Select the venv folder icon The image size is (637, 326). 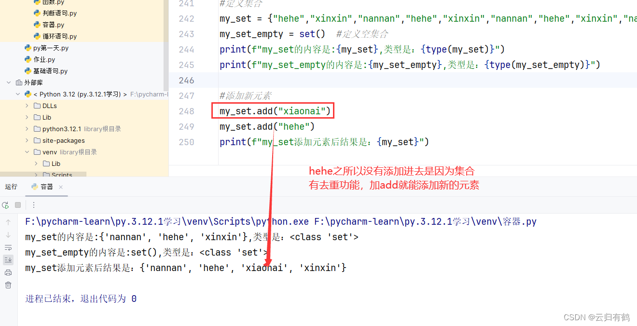pos(37,152)
